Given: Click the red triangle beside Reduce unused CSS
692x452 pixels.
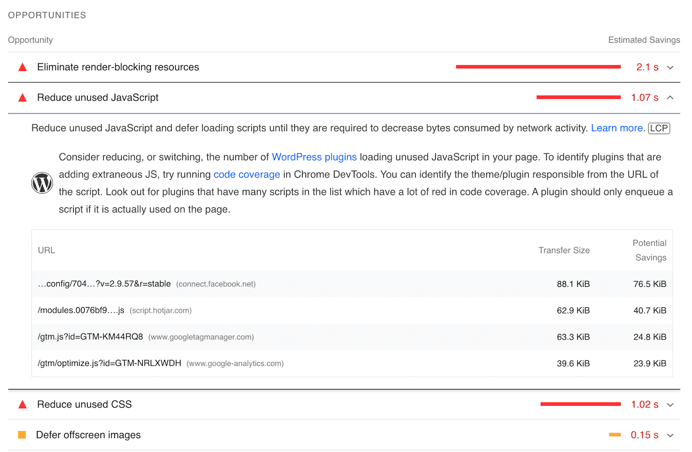Looking at the screenshot, I should (x=22, y=404).
